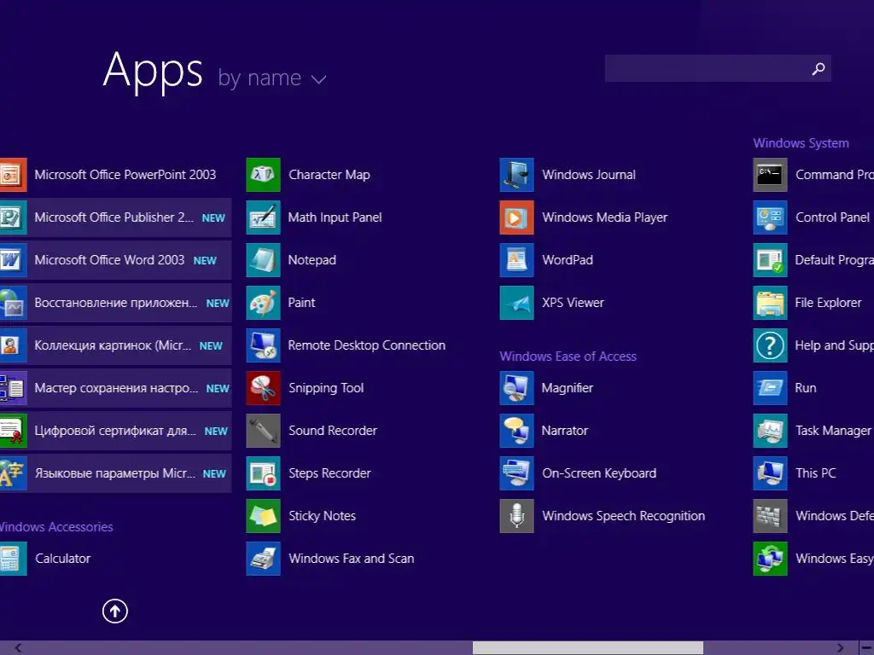Select the Windows Ease of Access header
The image size is (874, 655).
coord(568,356)
